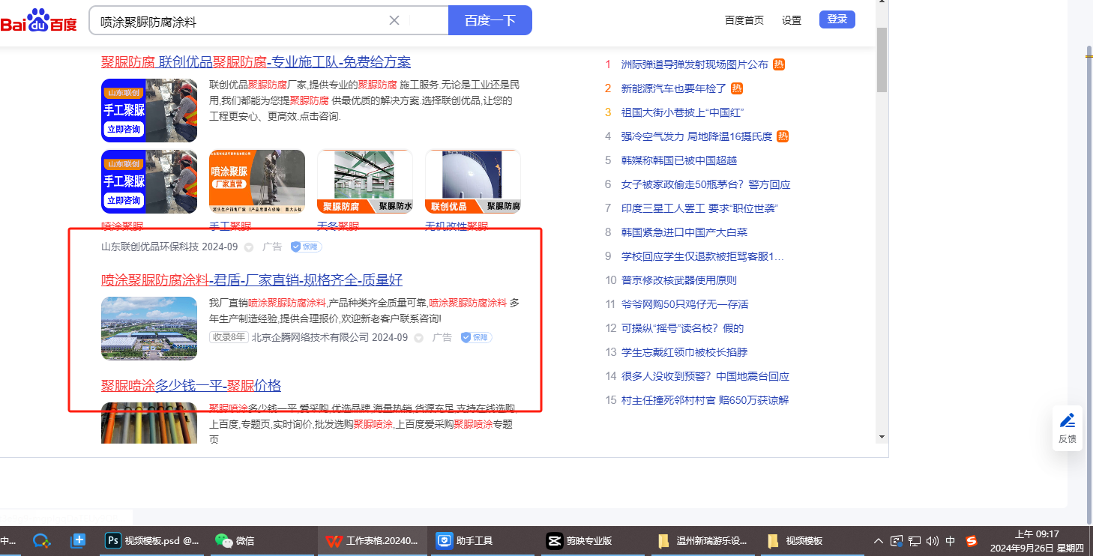Show hidden system tray icons
The image size is (1093, 556).
pos(879,541)
